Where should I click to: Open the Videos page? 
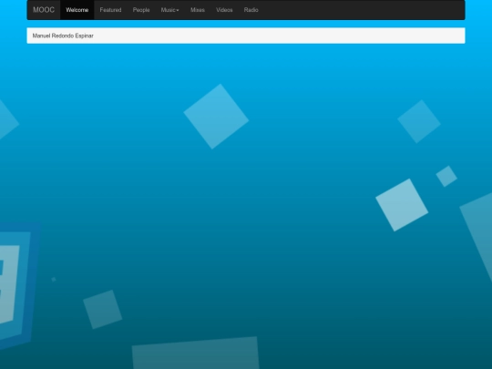(x=224, y=10)
